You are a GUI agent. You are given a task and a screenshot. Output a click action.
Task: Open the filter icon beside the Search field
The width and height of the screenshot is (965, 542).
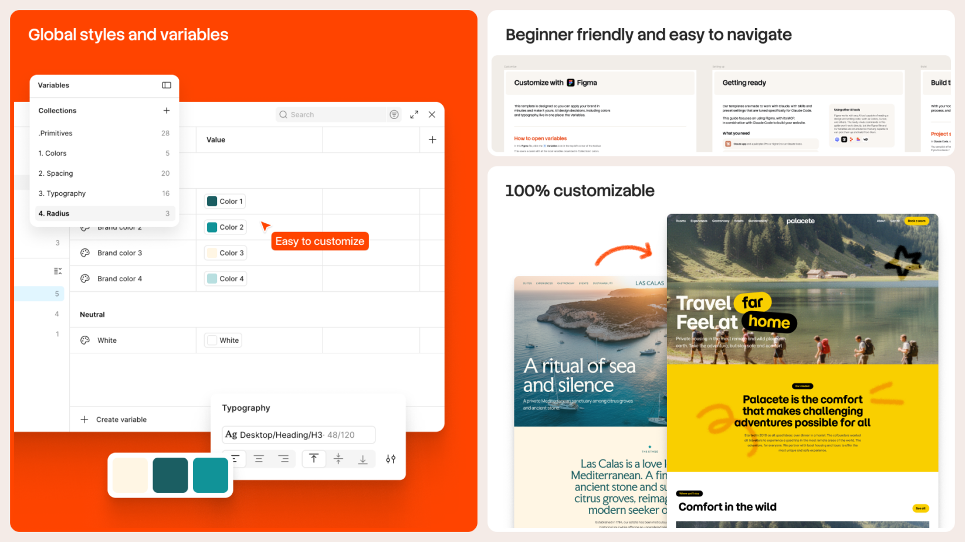(394, 114)
